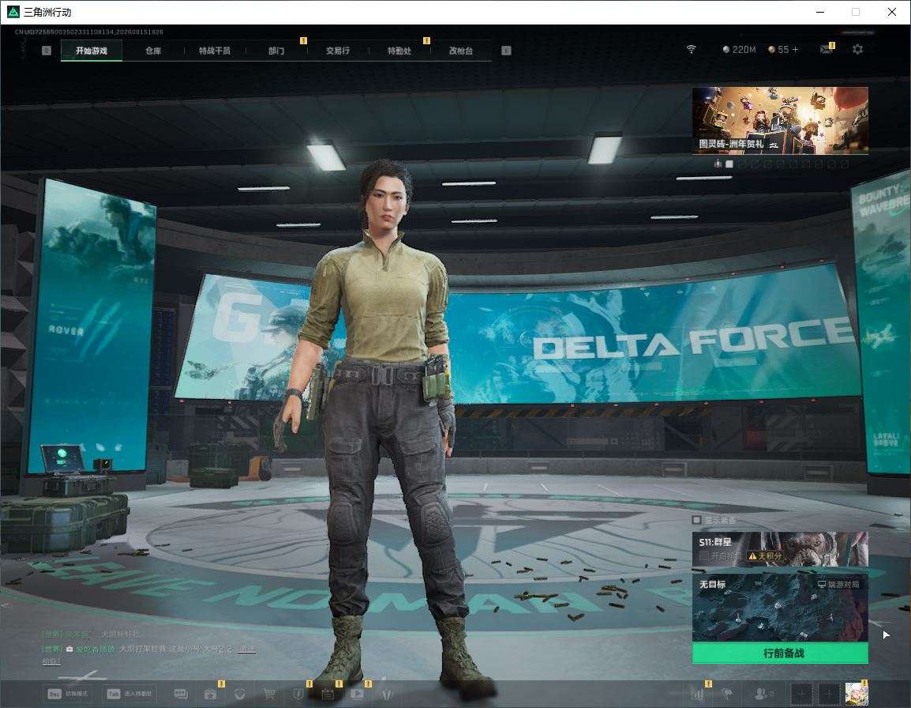The height and width of the screenshot is (708, 911).
Task: Open the chat speech bubble icon
Action: 181,694
